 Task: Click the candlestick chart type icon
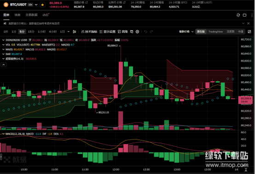[x=74, y=32]
